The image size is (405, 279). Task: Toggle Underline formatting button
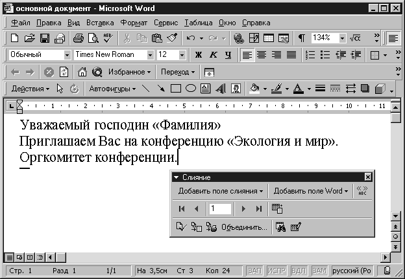[227, 55]
